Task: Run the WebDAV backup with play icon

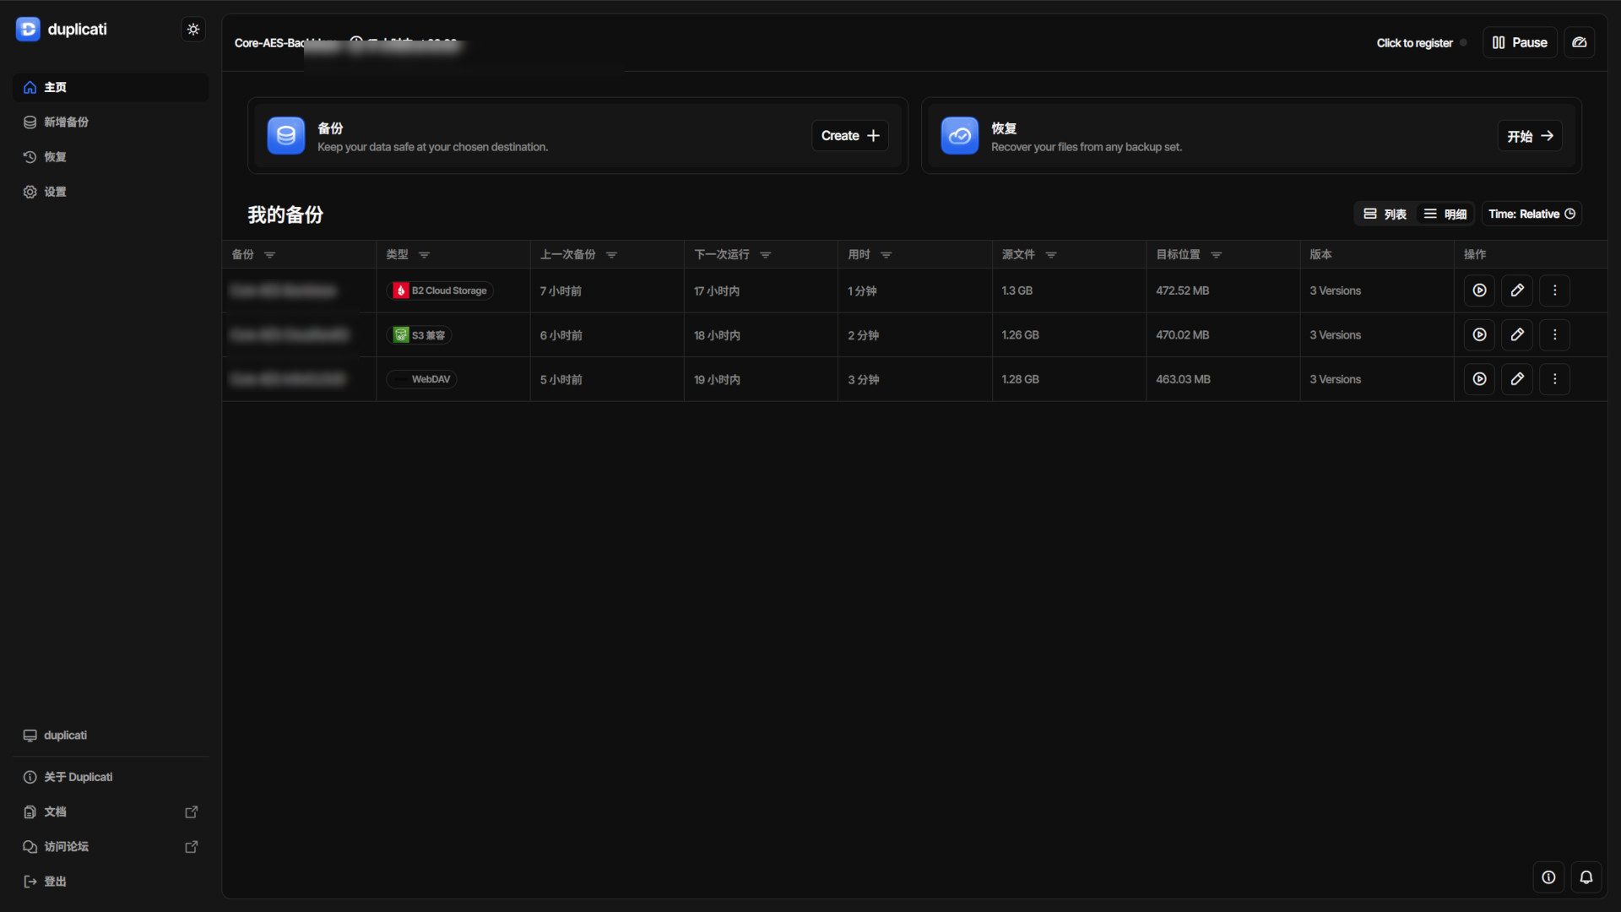Action: point(1479,379)
